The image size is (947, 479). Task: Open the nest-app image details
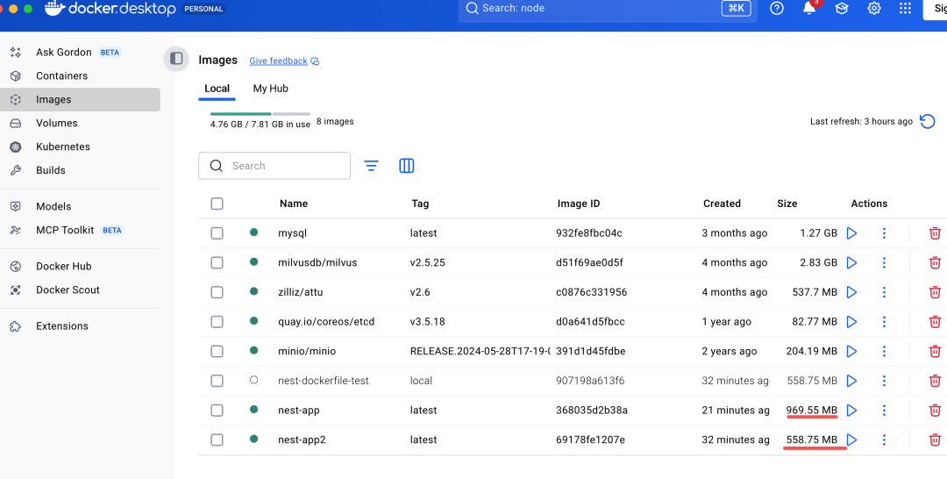click(x=299, y=411)
